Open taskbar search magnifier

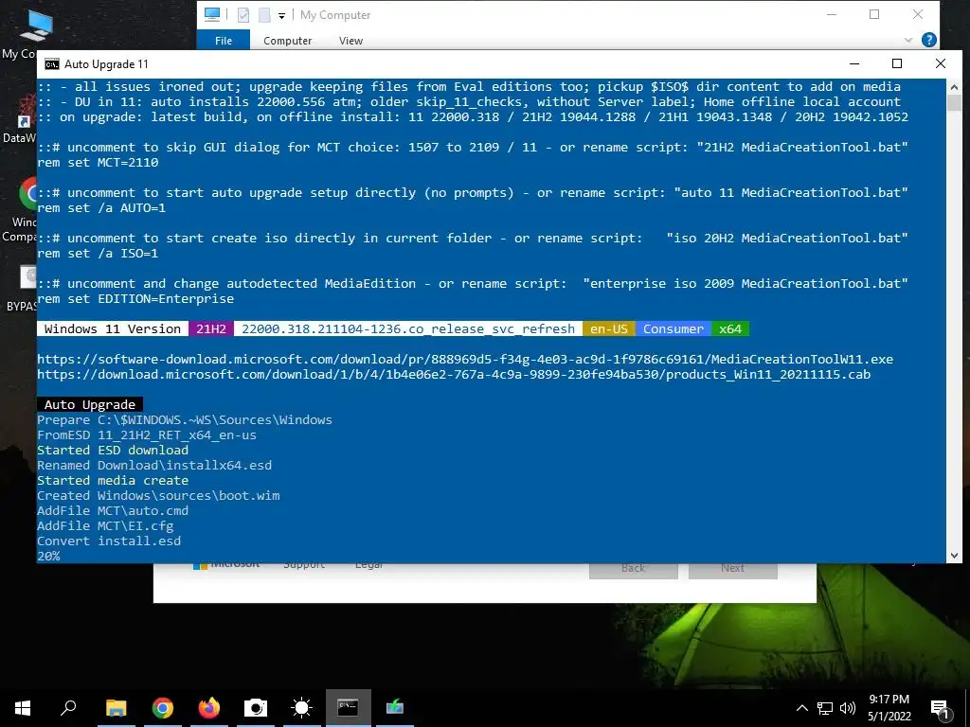coord(68,707)
